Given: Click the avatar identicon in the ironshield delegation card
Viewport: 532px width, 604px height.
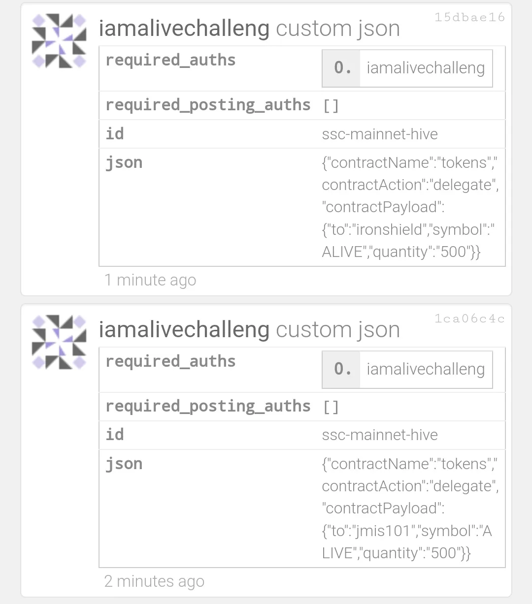Looking at the screenshot, I should click(x=59, y=41).
